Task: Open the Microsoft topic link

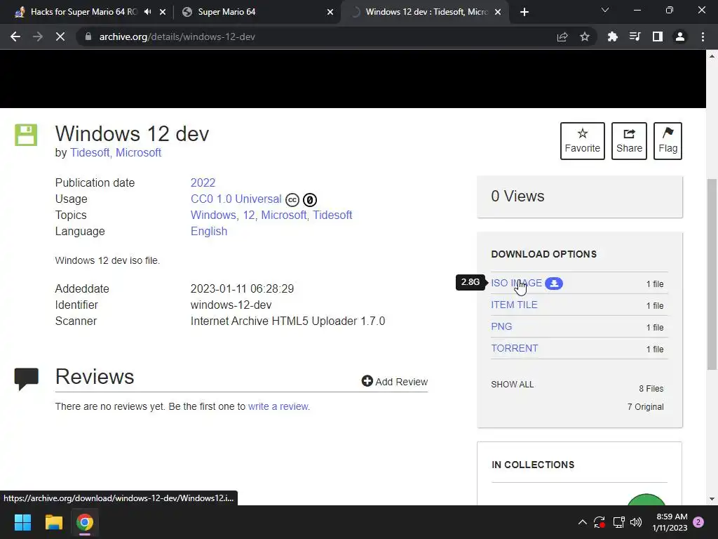Action: (283, 215)
